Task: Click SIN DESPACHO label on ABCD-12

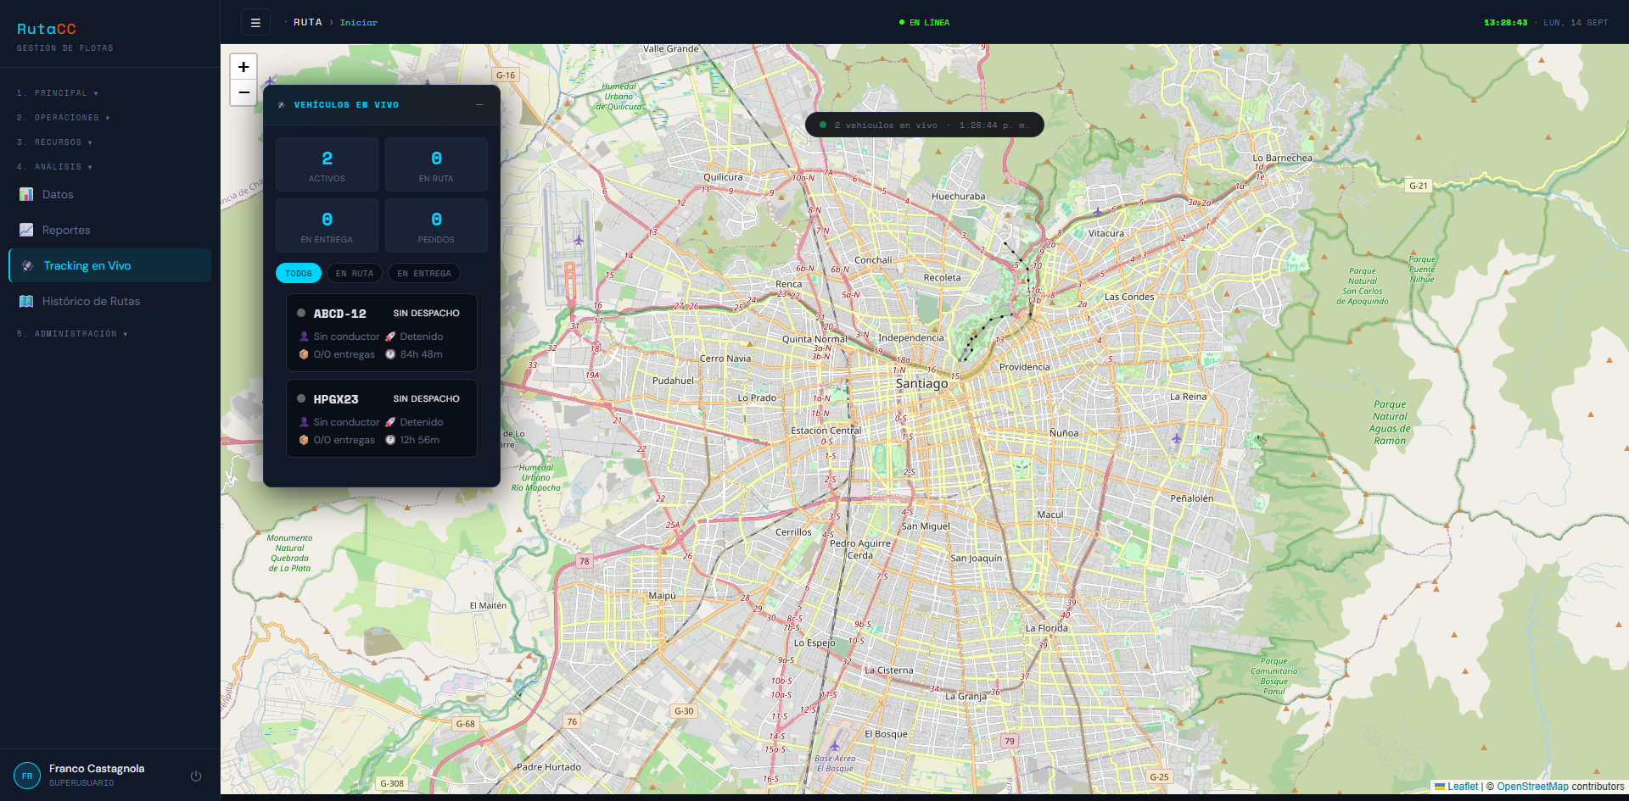Action: (426, 314)
